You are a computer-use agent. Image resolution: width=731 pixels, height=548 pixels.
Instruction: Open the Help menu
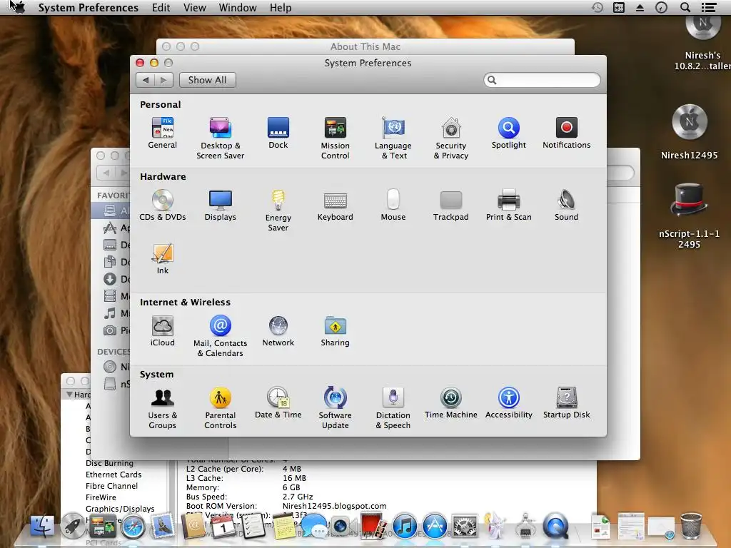click(281, 8)
